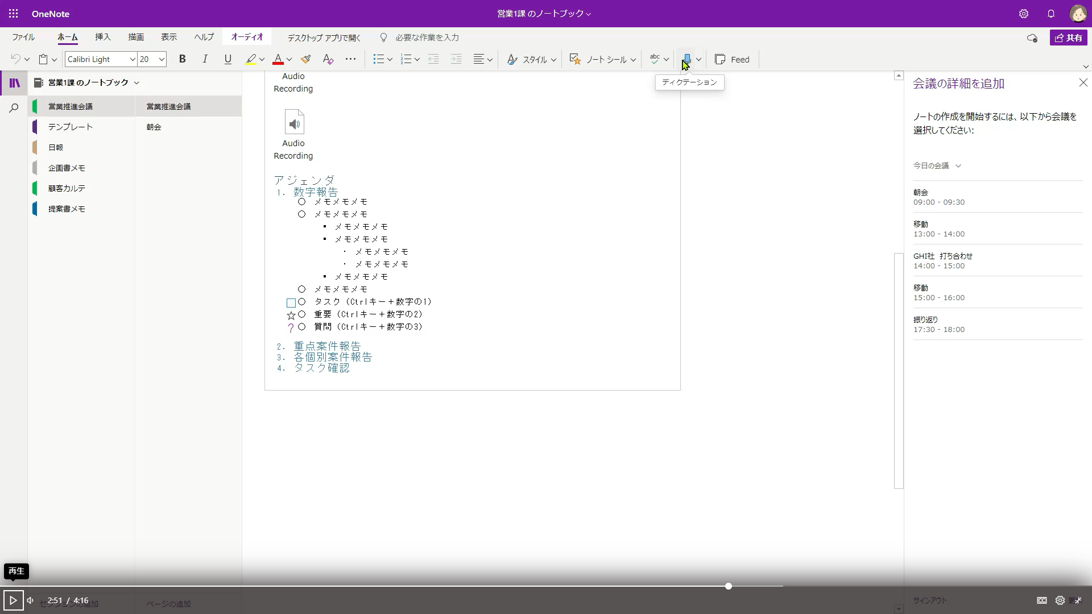The height and width of the screenshot is (614, 1092).
Task: Click the 共有 share button
Action: tap(1069, 38)
